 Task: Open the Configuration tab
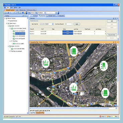60,16
